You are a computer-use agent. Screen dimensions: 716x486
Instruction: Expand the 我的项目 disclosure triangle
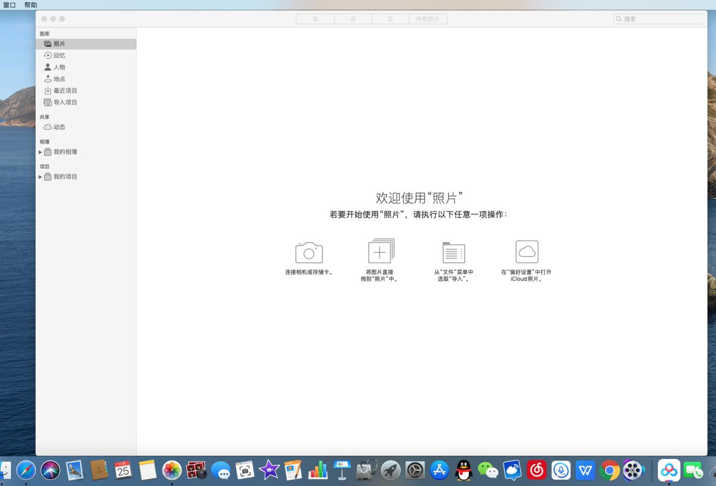[x=40, y=177]
